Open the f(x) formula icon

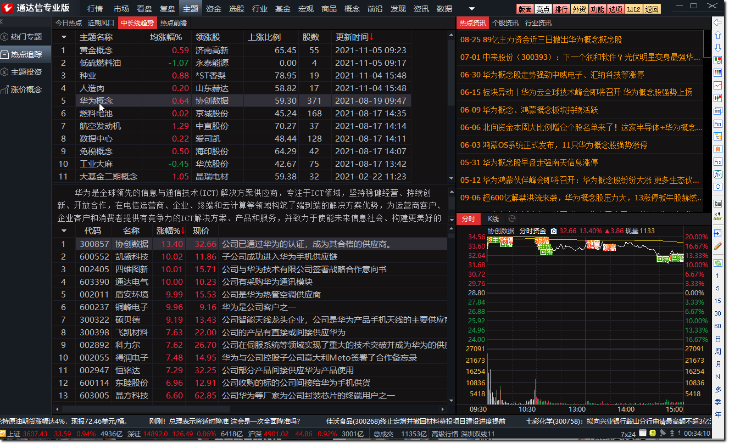point(717,174)
